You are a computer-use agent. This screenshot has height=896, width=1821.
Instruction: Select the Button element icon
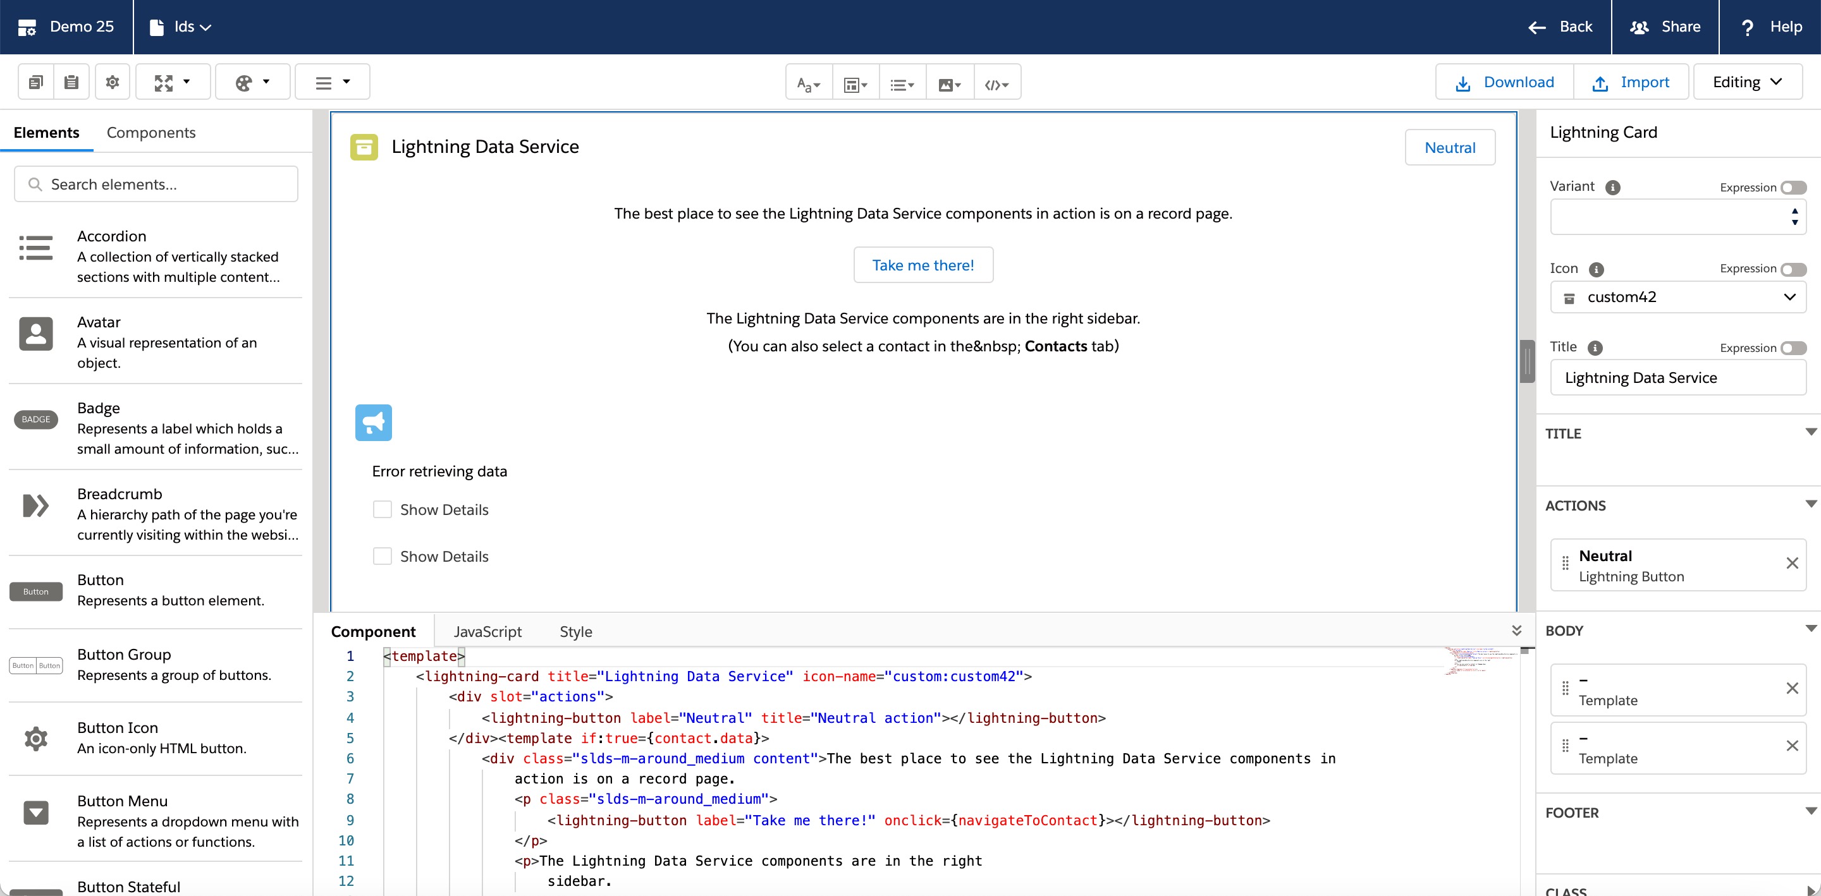point(36,591)
